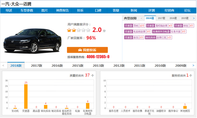Click the 其他原因 bar in service chart

click(x=185, y=107)
